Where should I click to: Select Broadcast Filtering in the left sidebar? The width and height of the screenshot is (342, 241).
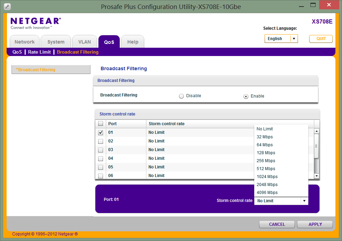51,69
